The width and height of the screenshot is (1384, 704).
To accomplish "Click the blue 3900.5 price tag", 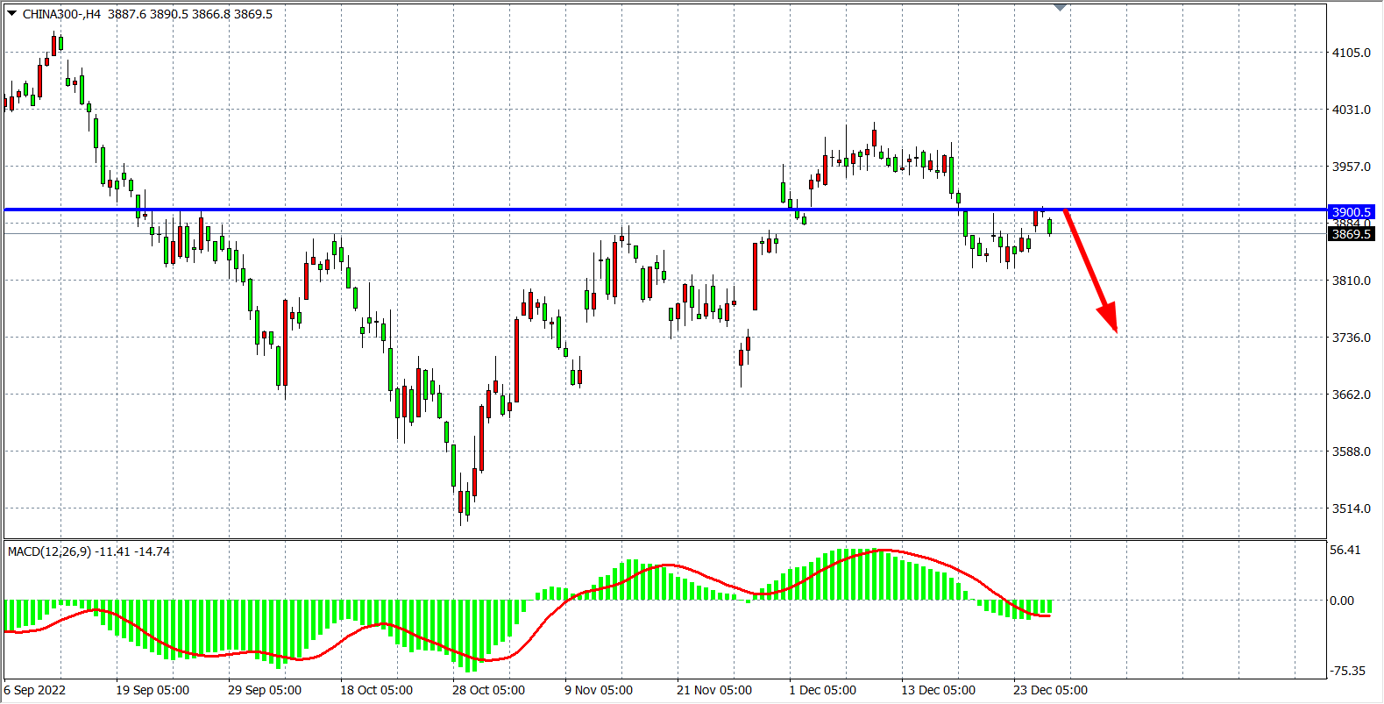I will point(1351,212).
